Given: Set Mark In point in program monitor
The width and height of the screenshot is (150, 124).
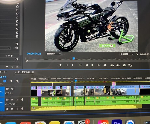Looking at the screenshot, I should coord(67,65).
